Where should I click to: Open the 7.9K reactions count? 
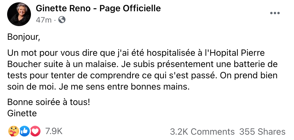[x=54, y=131]
